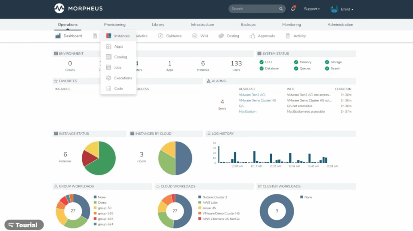
Task: Switch to the Infrastructure tab
Action: pos(202,25)
